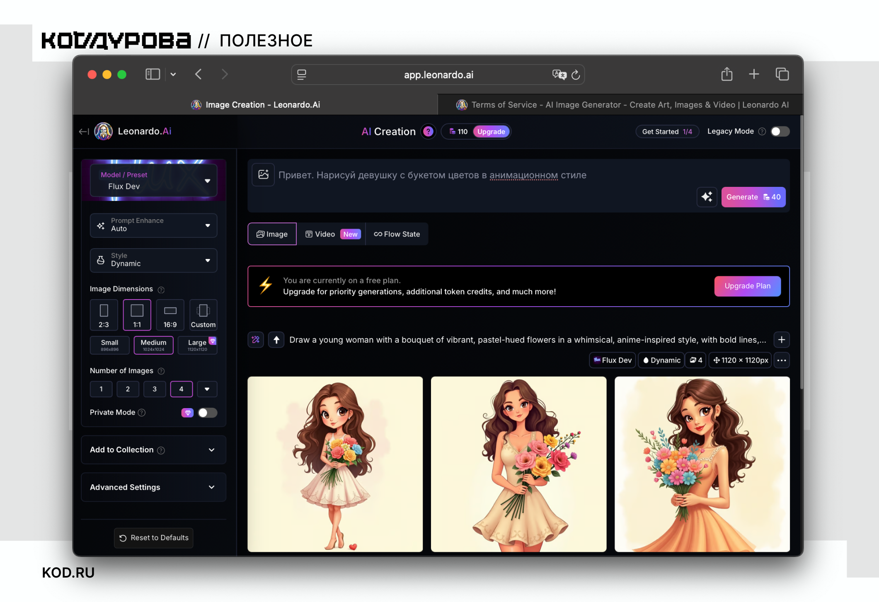Open the purple help question-mark icon
This screenshot has height=602, width=879.
tap(428, 132)
